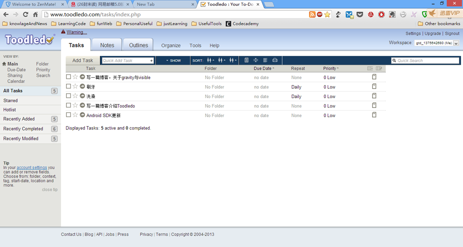Sort by Due Date column header
This screenshot has height=247, width=463.
coord(264,68)
